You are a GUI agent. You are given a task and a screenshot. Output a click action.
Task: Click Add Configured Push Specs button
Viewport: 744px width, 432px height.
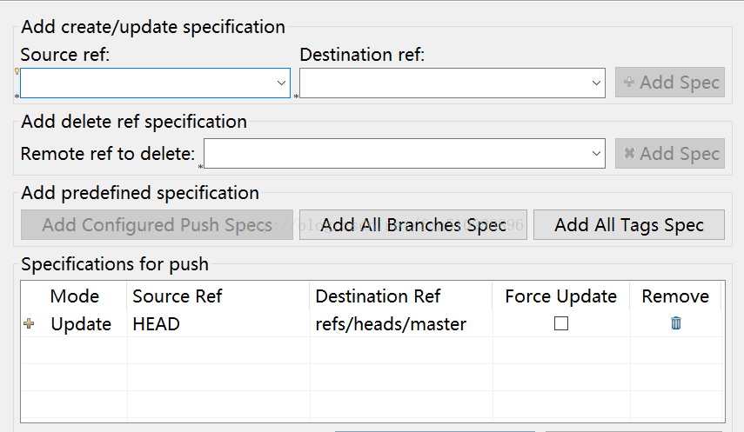click(157, 225)
